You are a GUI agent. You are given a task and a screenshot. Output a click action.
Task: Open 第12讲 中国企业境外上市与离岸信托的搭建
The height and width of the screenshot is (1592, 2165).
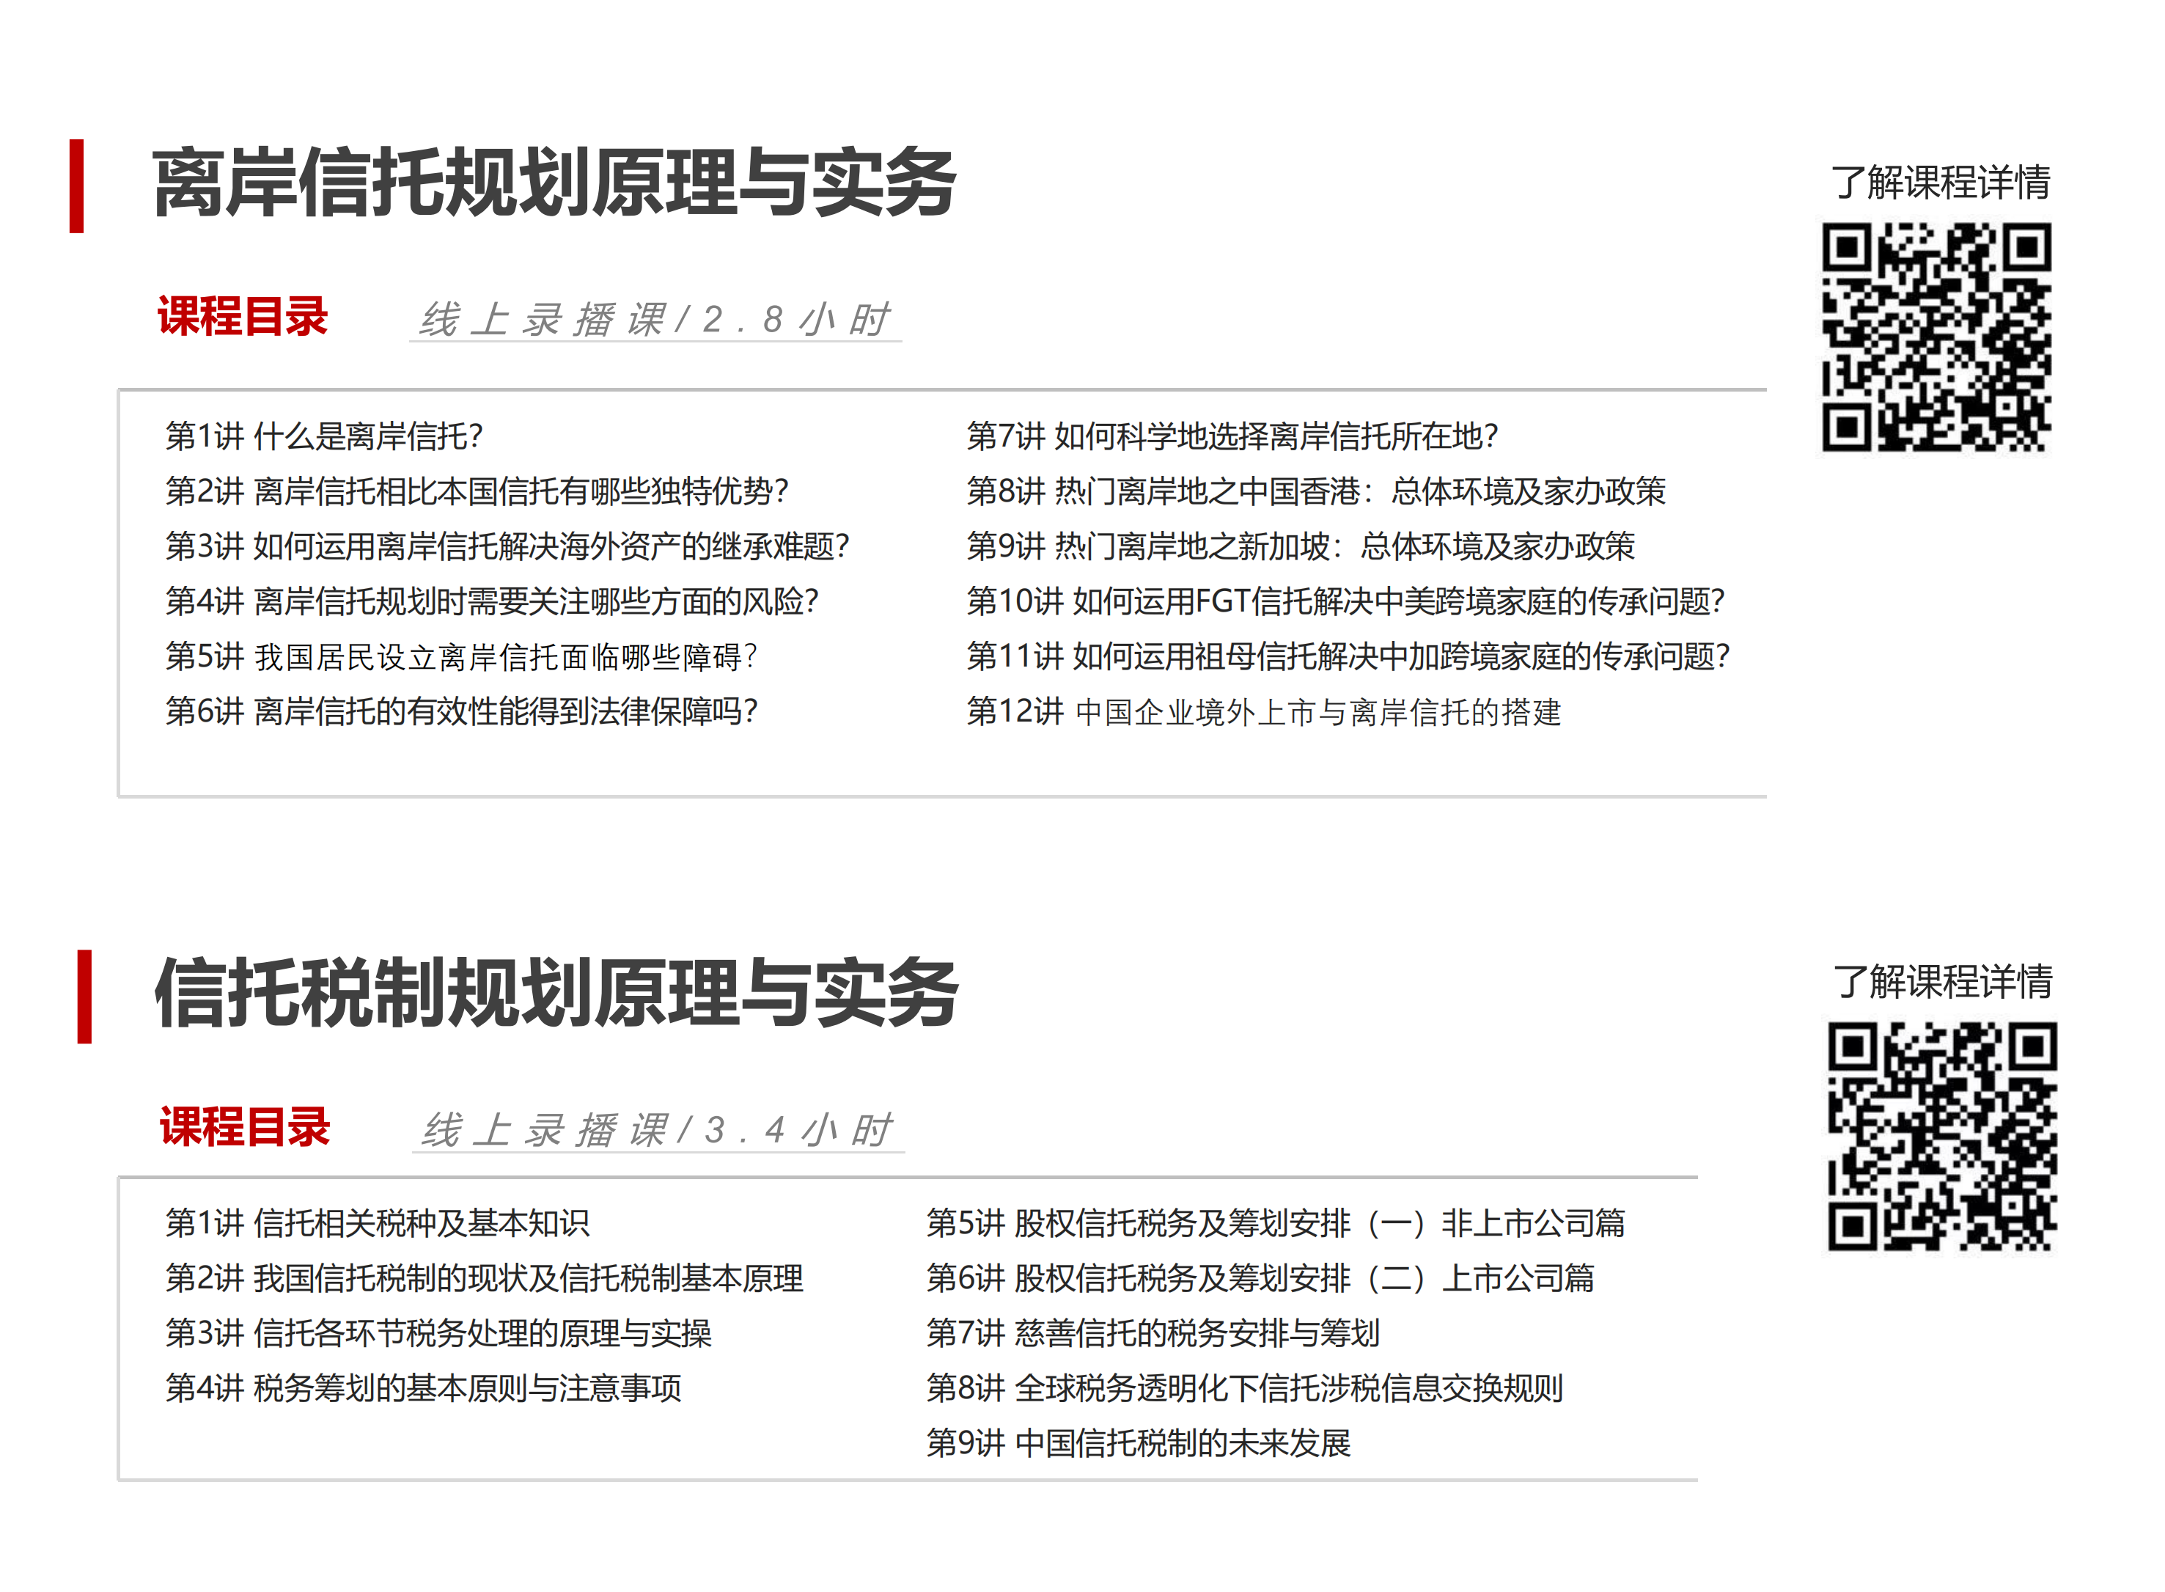pyautogui.click(x=1263, y=712)
